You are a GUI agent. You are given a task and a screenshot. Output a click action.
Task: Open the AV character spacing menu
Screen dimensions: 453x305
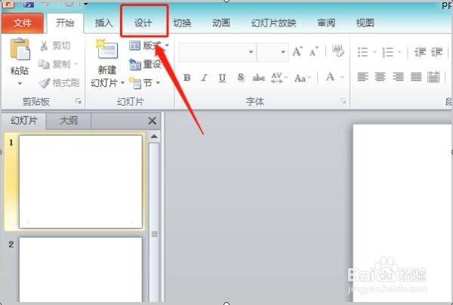pos(279,78)
